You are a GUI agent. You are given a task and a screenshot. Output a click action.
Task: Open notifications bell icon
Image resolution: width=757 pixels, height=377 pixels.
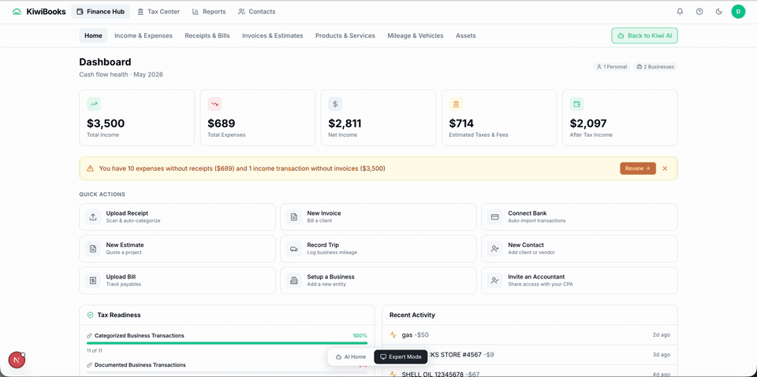tap(680, 12)
